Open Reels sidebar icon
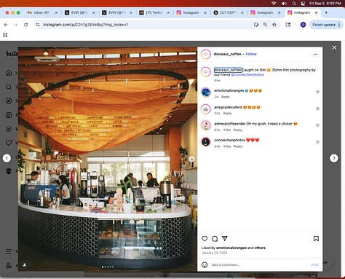This screenshot has height=279, width=345. click(x=9, y=115)
